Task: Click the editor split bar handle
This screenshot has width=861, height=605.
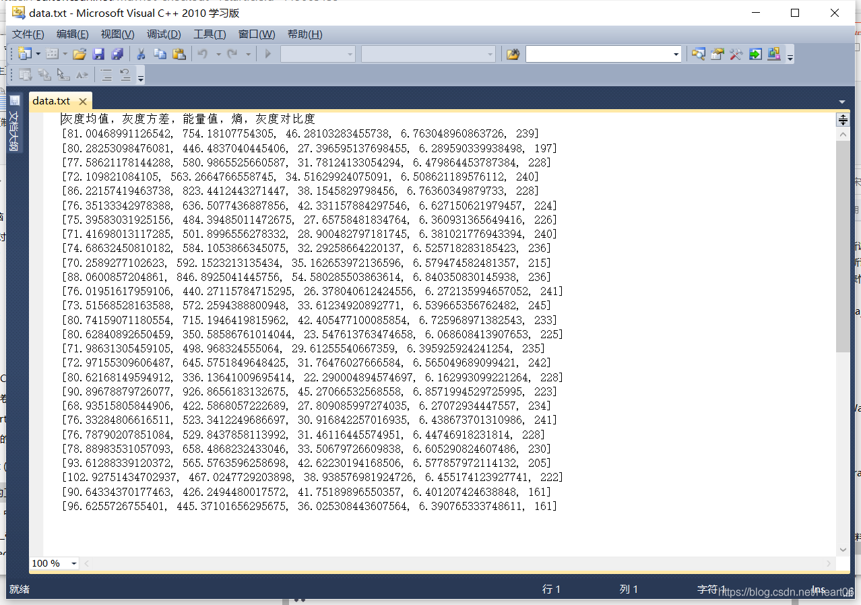Action: (x=842, y=119)
